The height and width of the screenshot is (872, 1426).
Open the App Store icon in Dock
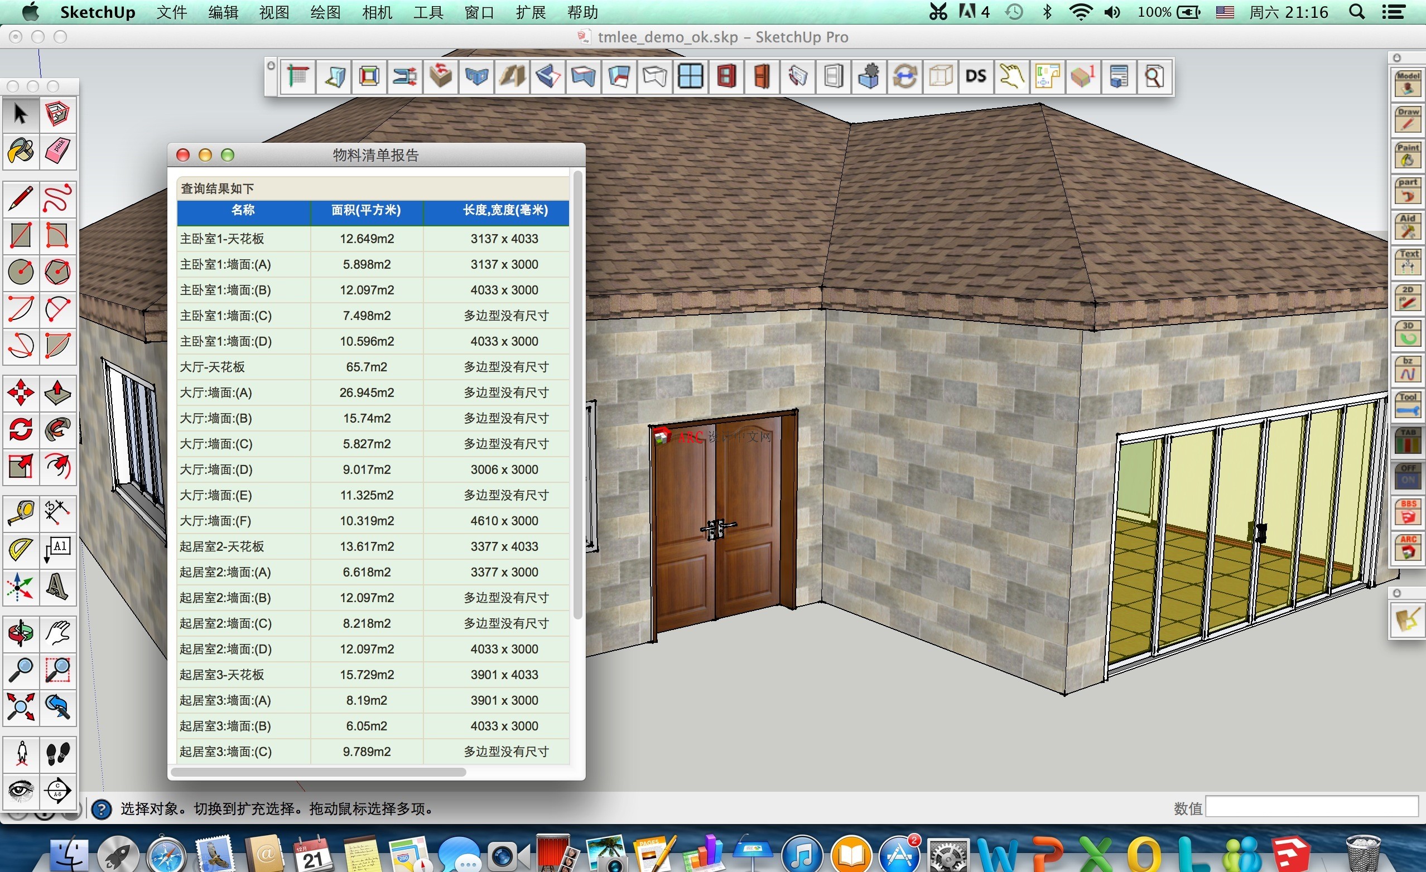pyautogui.click(x=899, y=854)
